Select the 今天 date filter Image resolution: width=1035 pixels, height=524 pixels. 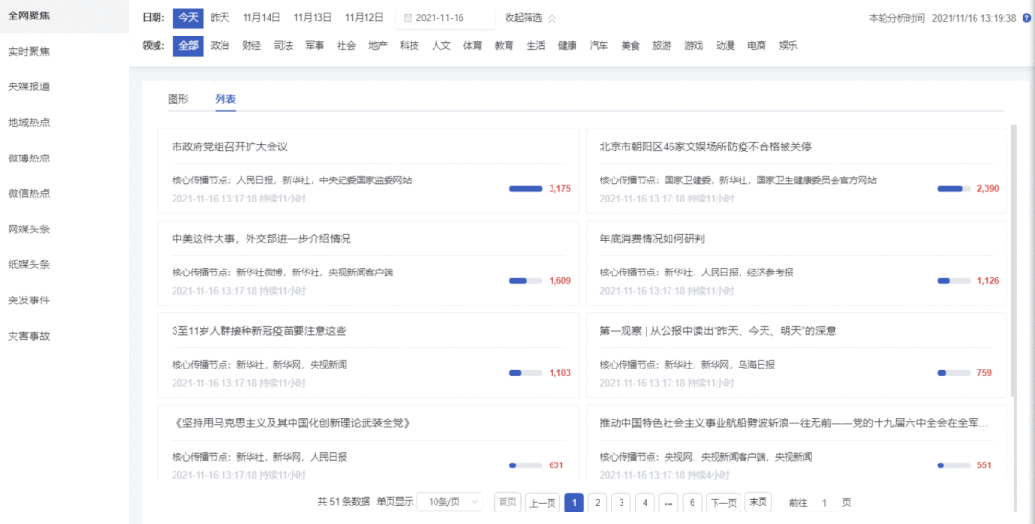point(188,18)
